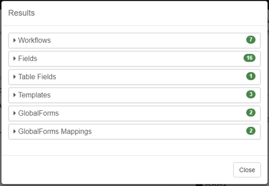Expand the GlobalForms section arrow

(15, 113)
